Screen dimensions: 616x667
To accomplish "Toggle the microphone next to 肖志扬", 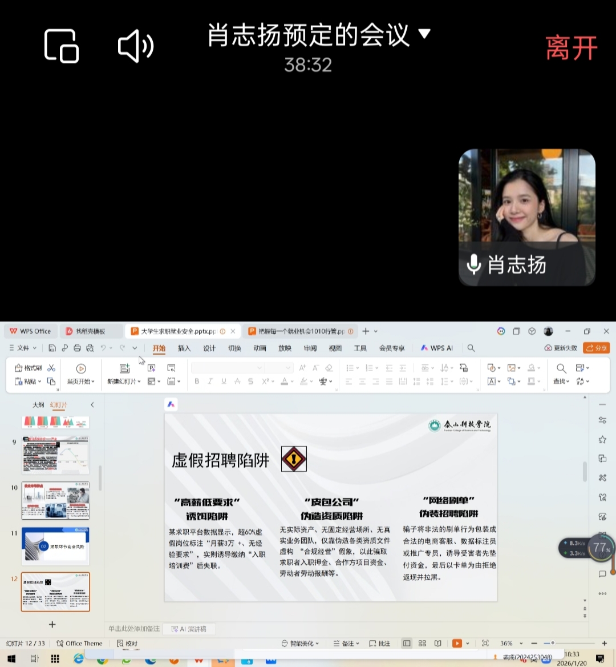I will tap(474, 264).
